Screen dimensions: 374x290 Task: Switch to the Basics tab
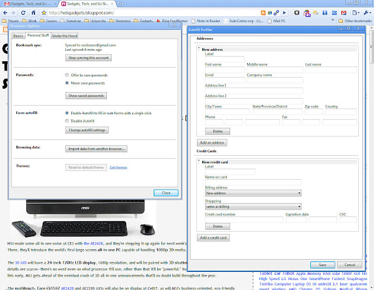coord(18,36)
